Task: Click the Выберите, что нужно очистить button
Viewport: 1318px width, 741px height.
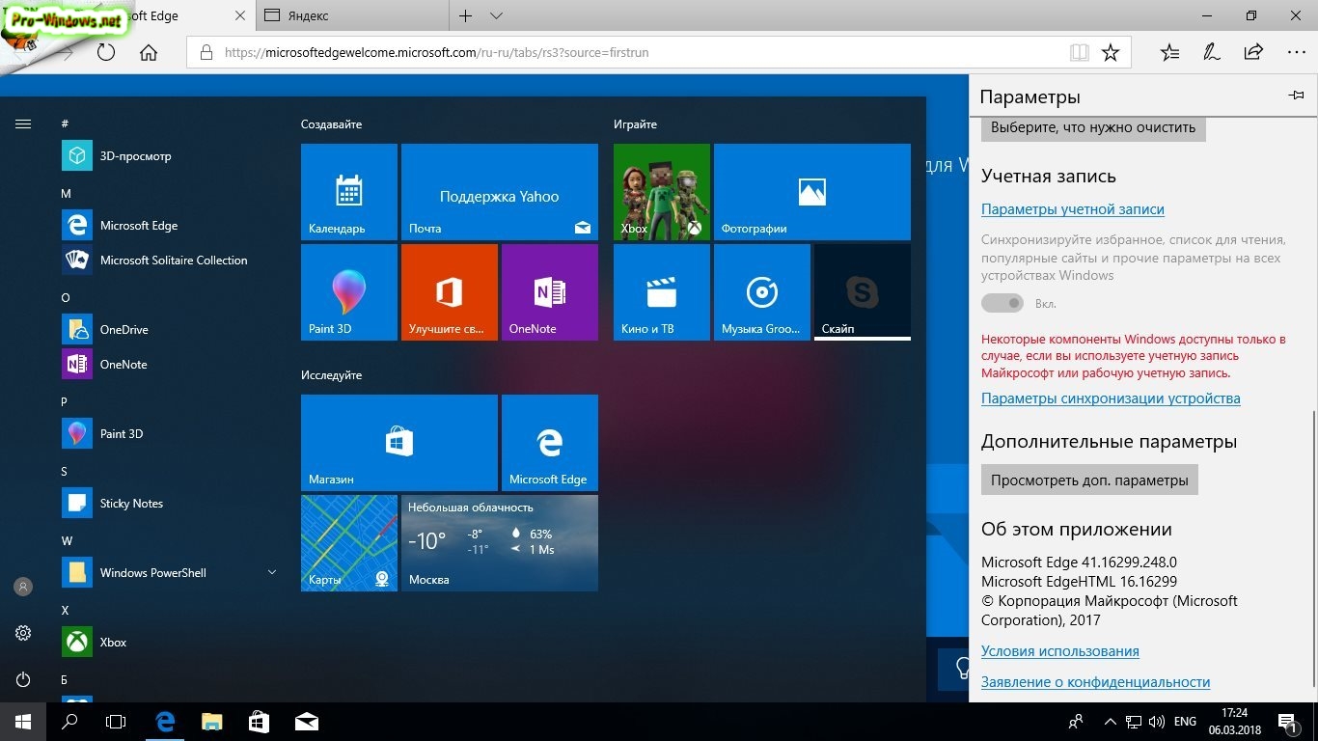Action: (x=1093, y=127)
